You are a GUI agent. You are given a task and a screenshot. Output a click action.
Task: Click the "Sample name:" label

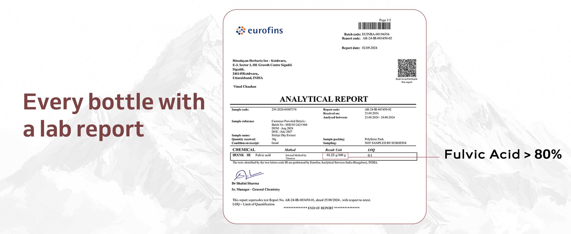[241, 135]
